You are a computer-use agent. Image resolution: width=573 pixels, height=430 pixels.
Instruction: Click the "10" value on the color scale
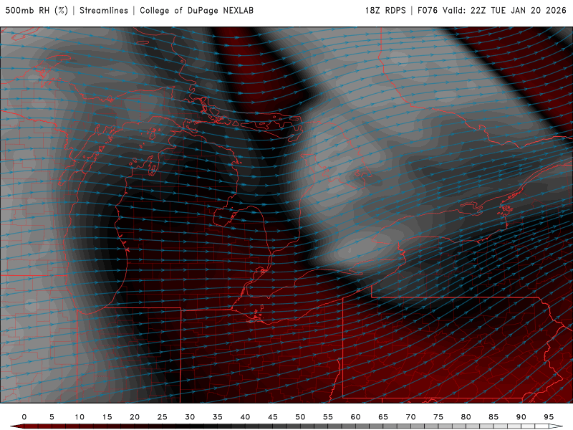(x=80, y=417)
